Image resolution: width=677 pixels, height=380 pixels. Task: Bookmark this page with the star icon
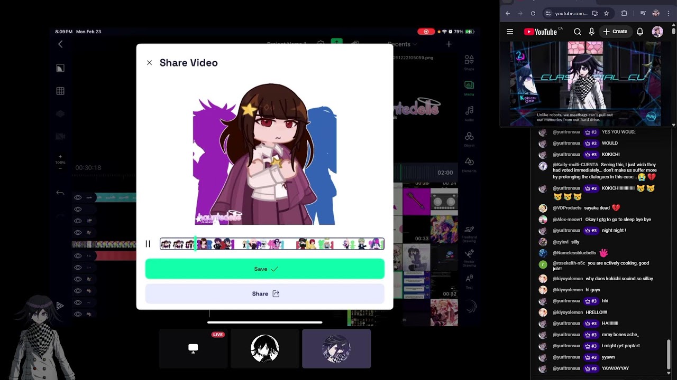tap(607, 13)
